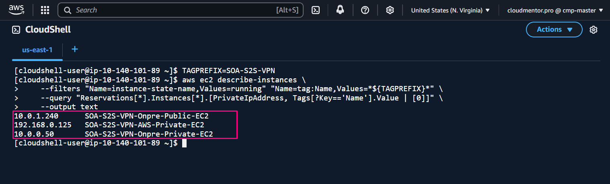Expand the United States (N. Virginia) region selector
This screenshot has width=610, height=184.
click(450, 10)
